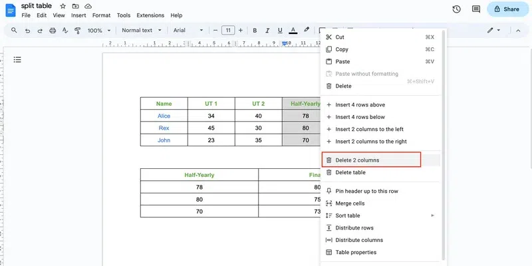Open the comments history icon
The width and height of the screenshot is (532, 266).
point(476,9)
